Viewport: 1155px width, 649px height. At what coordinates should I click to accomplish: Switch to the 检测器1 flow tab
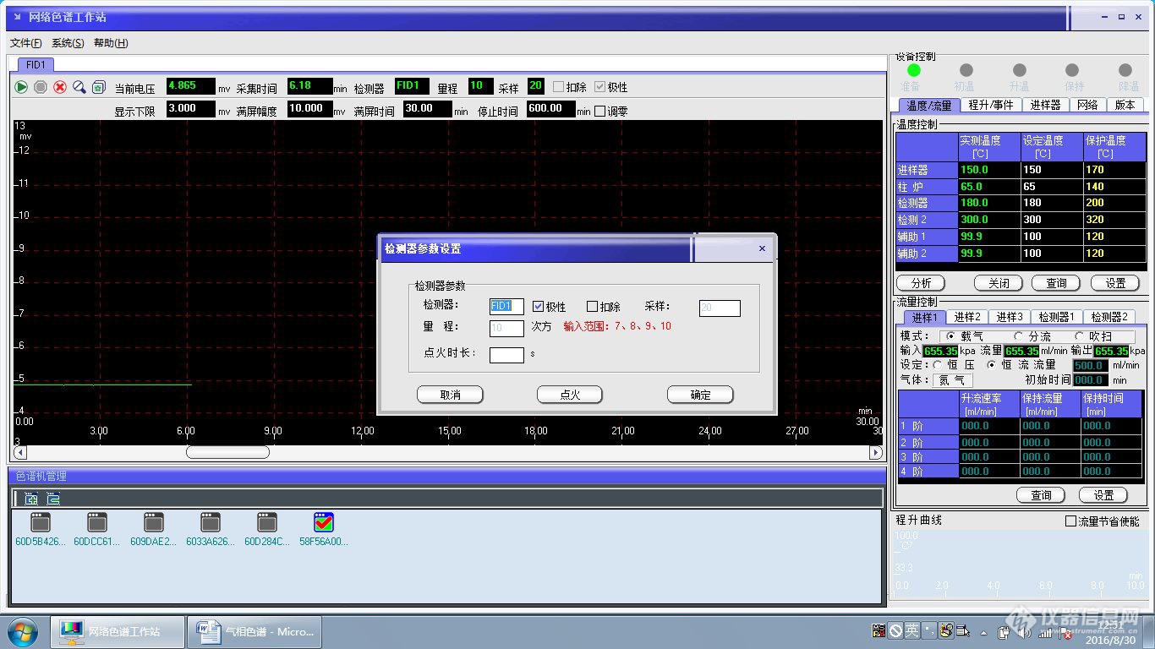point(1056,317)
